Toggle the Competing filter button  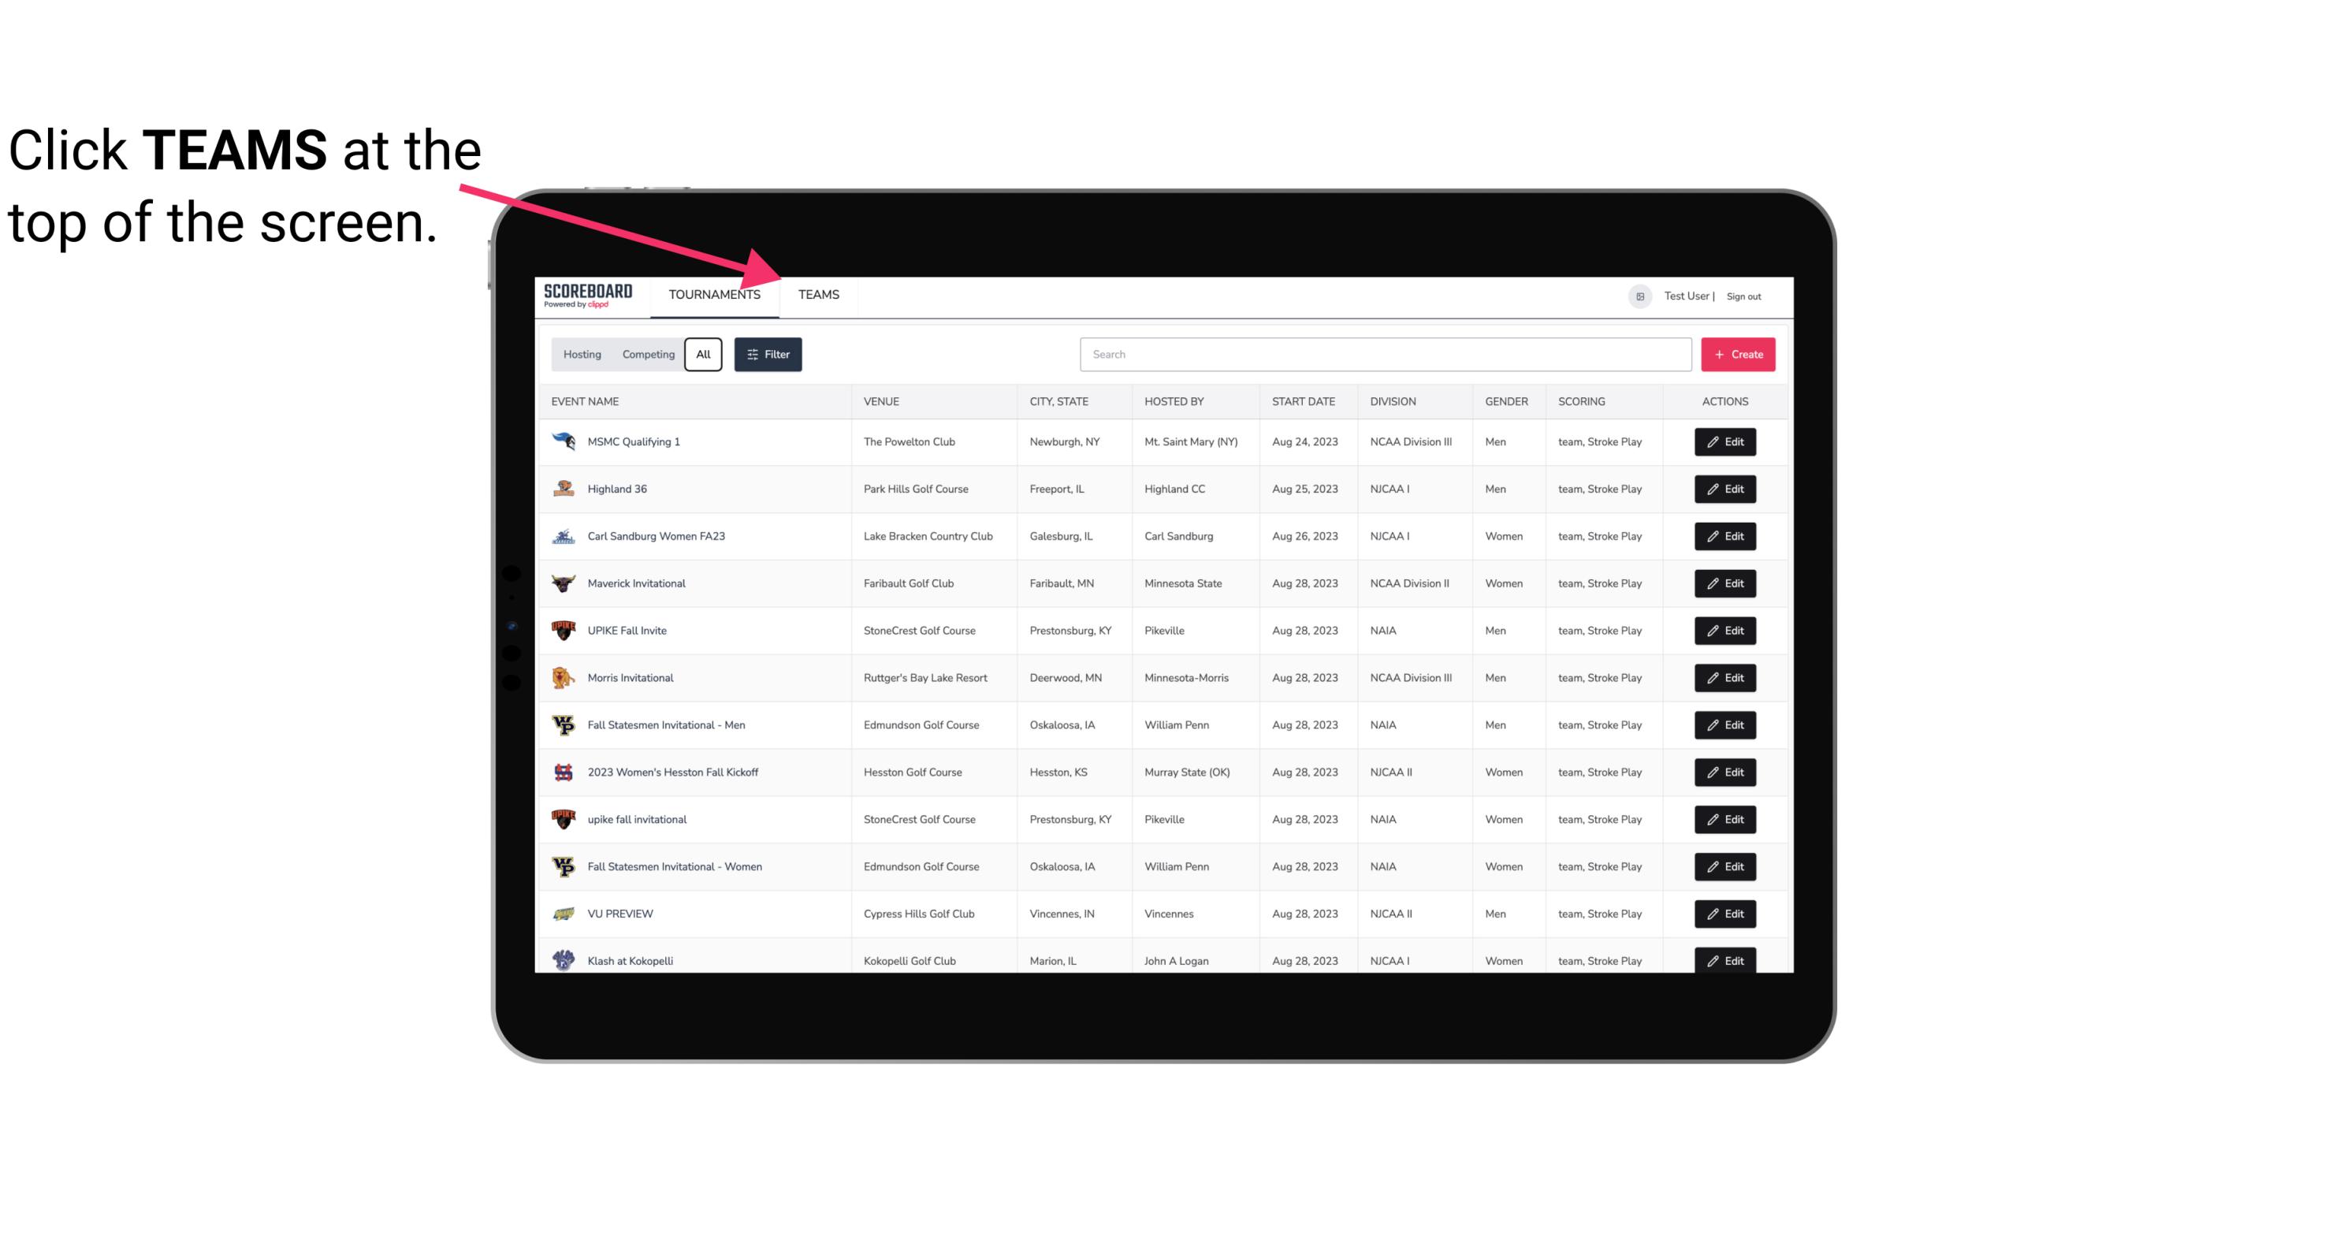pyautogui.click(x=645, y=355)
